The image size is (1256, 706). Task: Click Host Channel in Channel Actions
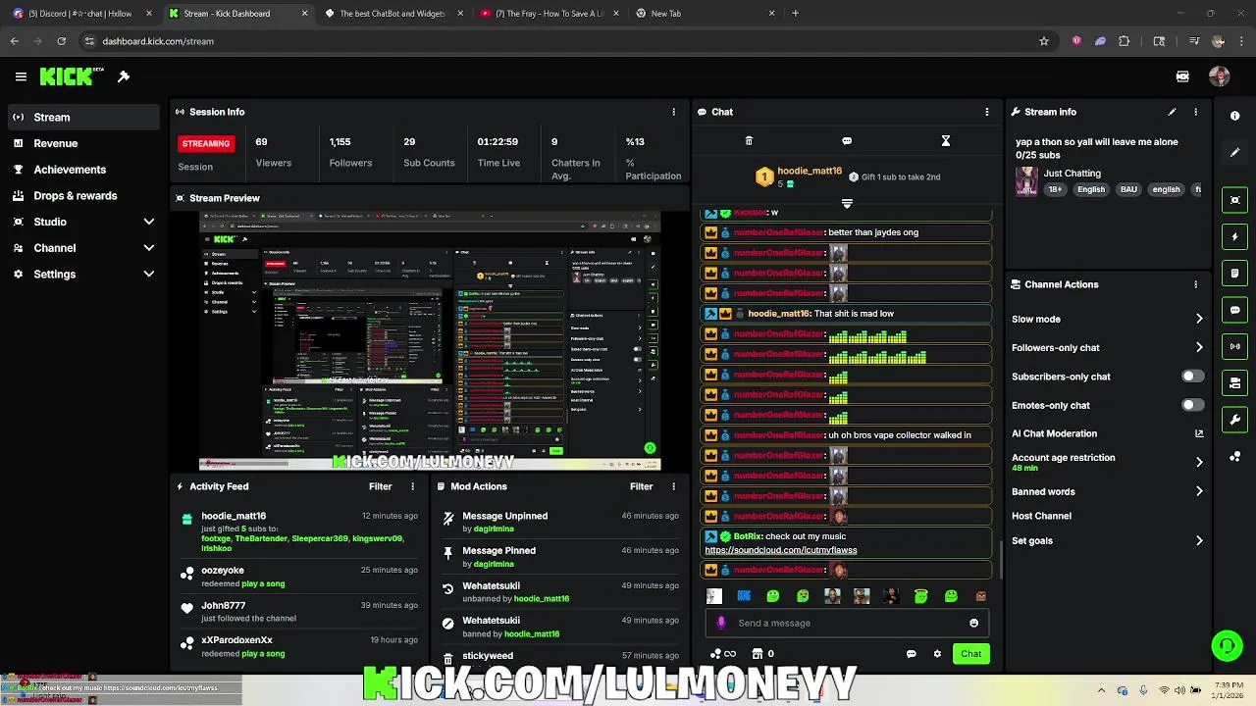coord(1041,516)
